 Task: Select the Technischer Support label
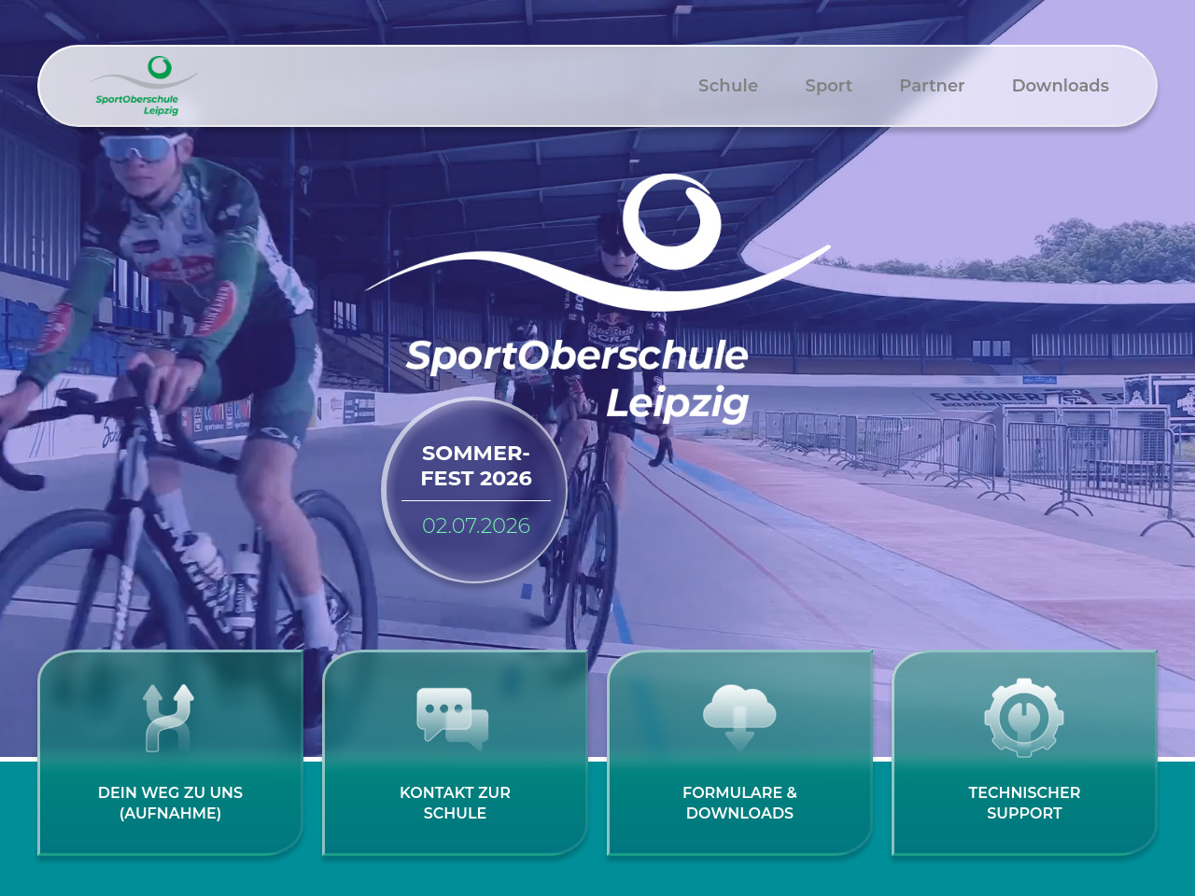pyautogui.click(x=1024, y=803)
